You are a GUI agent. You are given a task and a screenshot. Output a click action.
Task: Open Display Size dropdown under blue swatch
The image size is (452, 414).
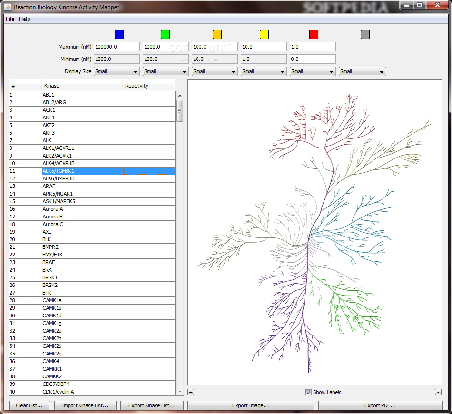pyautogui.click(x=117, y=71)
